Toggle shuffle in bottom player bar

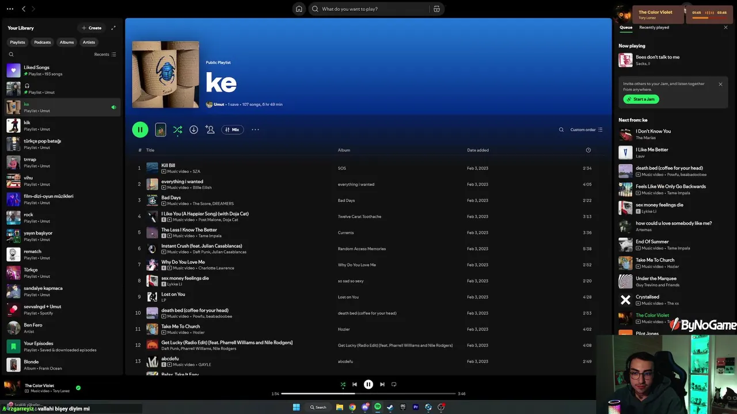click(x=343, y=385)
